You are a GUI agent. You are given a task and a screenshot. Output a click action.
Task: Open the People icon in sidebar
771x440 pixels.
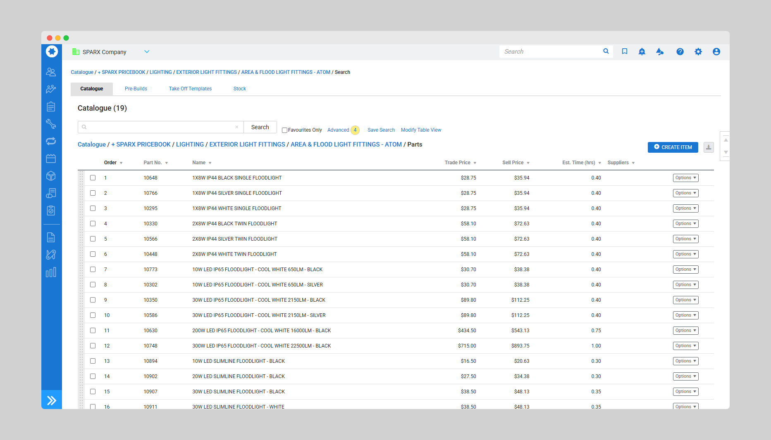coord(51,72)
